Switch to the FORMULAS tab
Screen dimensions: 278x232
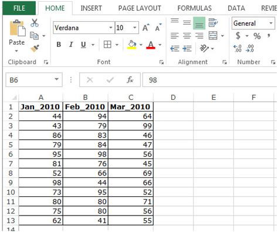click(195, 8)
